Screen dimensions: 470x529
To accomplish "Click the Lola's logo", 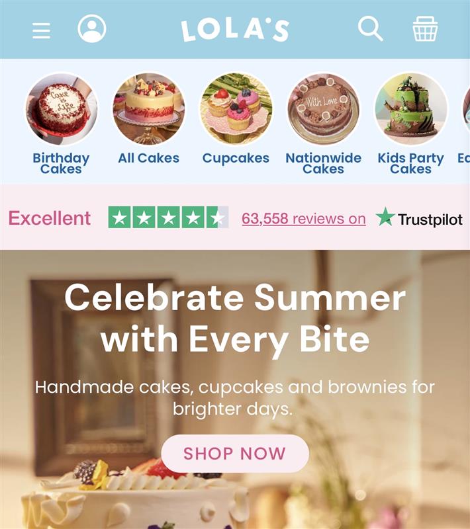I will (235, 30).
